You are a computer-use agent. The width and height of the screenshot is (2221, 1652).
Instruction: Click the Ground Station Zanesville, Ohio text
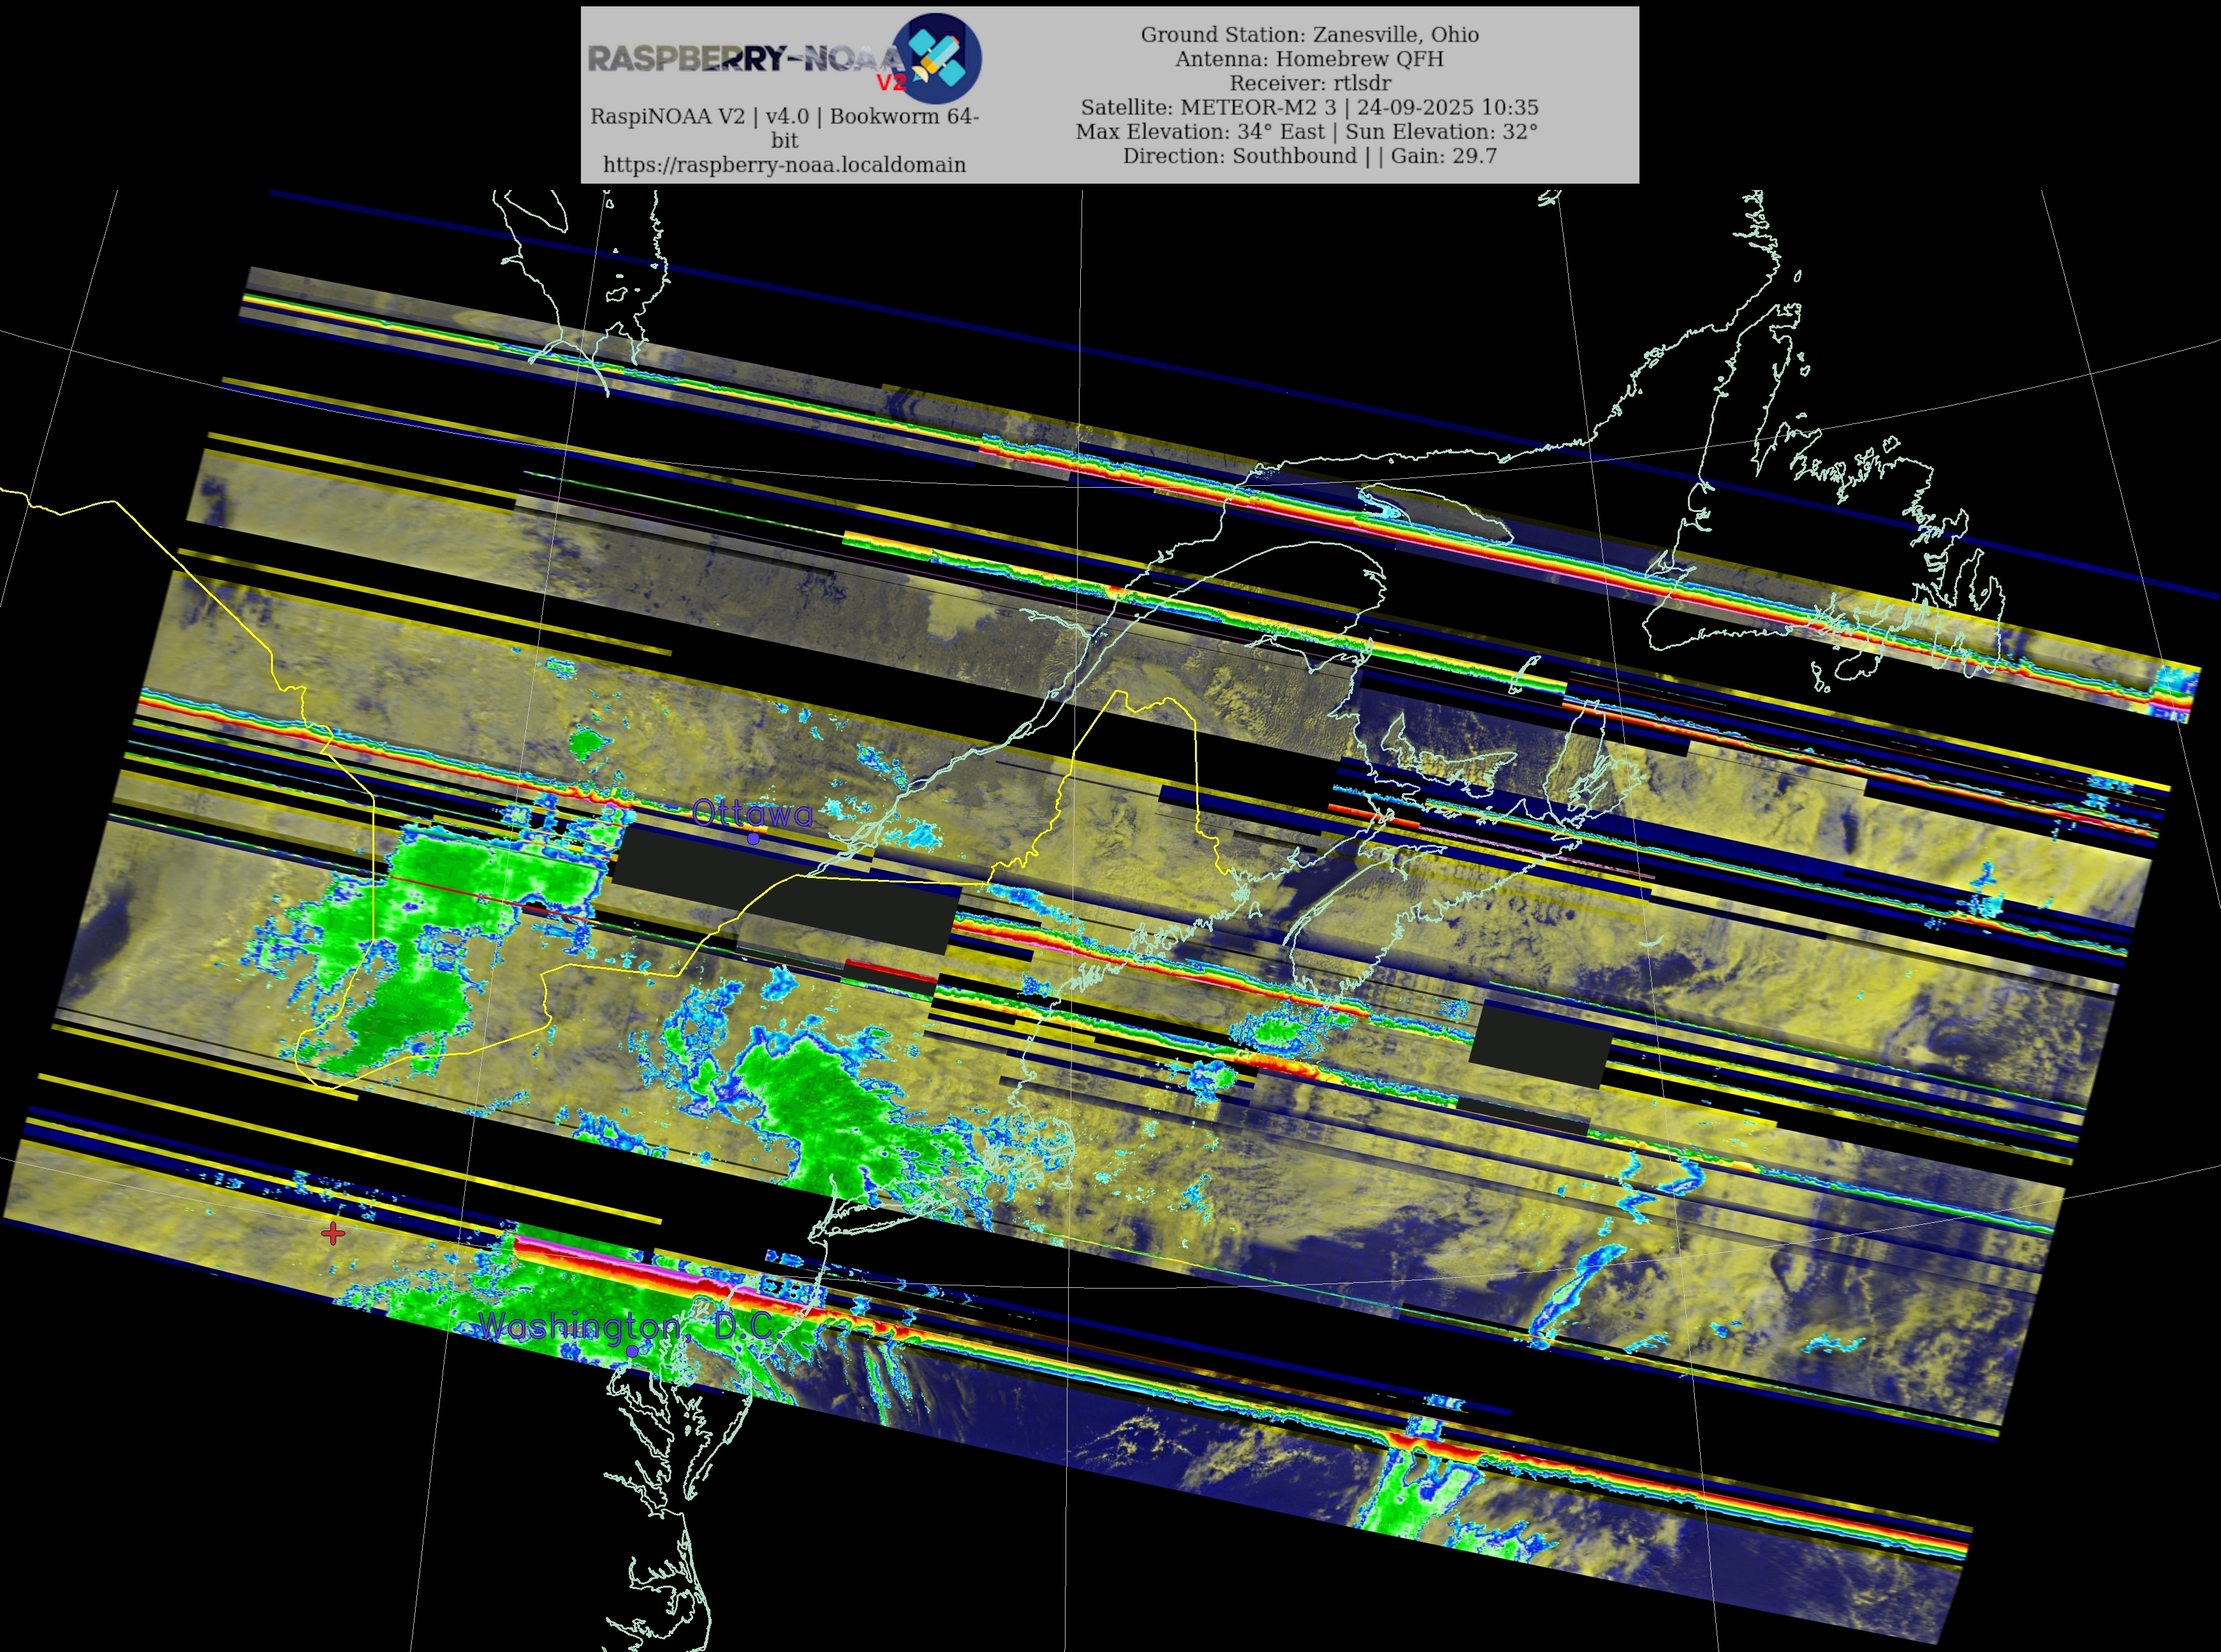1309,34
